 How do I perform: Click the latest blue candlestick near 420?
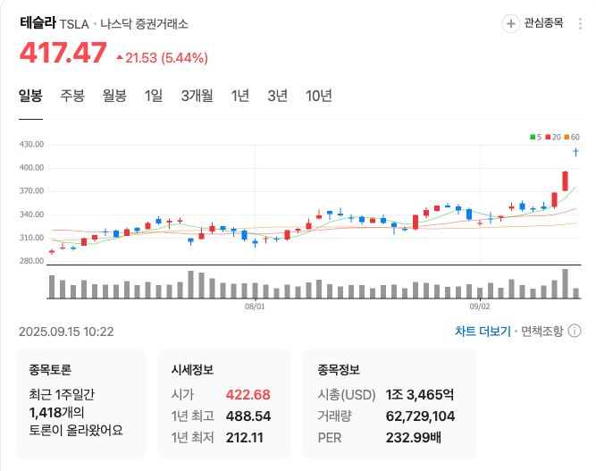[575, 152]
